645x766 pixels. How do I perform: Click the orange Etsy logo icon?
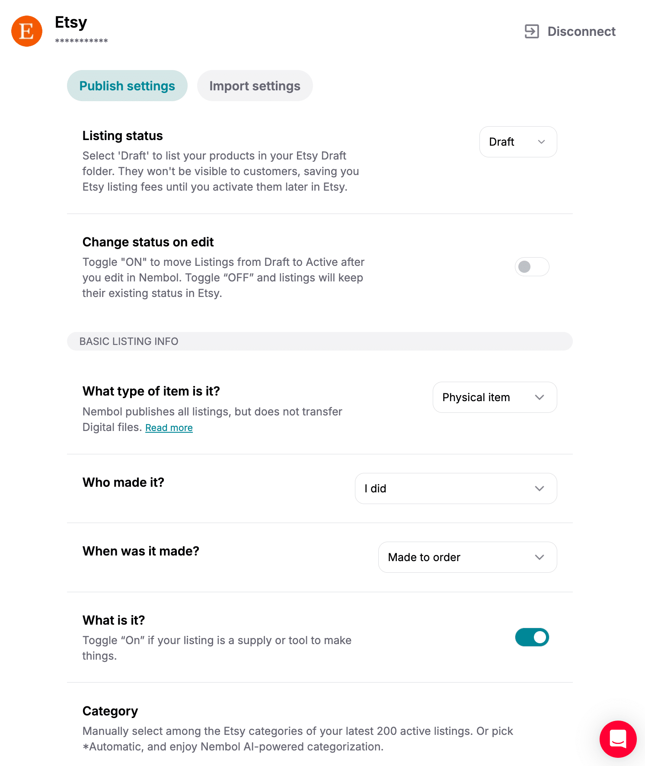[x=27, y=31]
